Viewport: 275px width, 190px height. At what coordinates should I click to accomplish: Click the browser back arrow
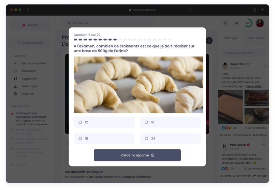pos(28,10)
